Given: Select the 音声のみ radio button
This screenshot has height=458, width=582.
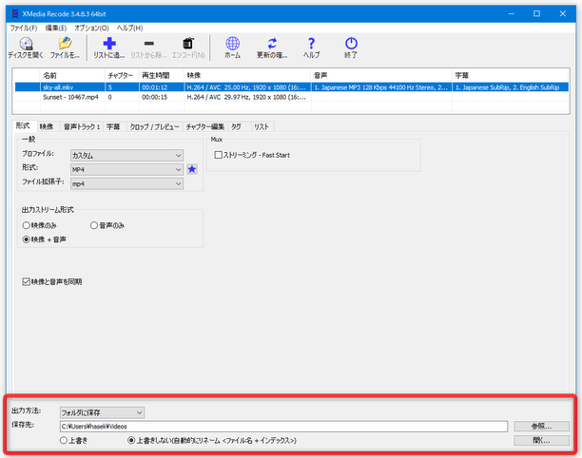Looking at the screenshot, I should pyautogui.click(x=94, y=225).
